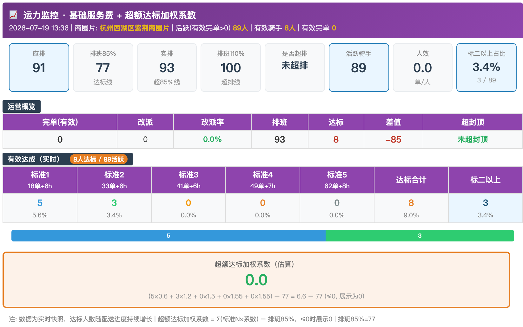Click the 达标合计 cell showing 9.0%

tap(411, 208)
